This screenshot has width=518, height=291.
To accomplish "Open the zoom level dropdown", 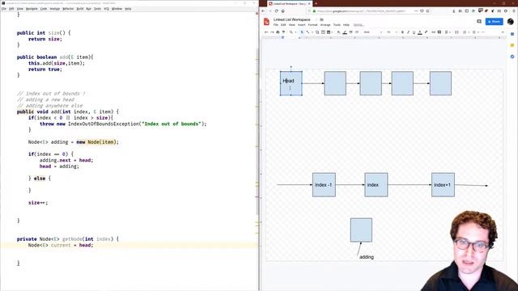I will click(293, 32).
